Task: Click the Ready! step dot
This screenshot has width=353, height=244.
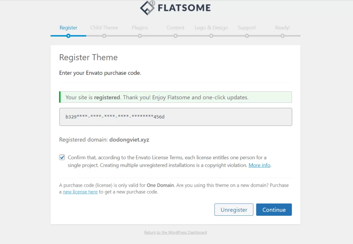Action: click(x=282, y=35)
